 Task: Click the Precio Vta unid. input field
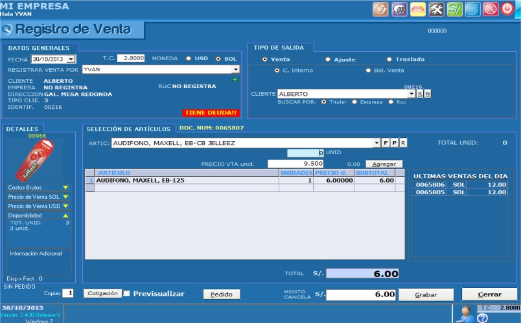295,164
